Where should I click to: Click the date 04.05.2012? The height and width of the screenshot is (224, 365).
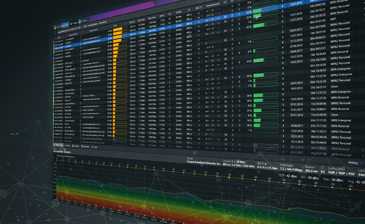296,30
